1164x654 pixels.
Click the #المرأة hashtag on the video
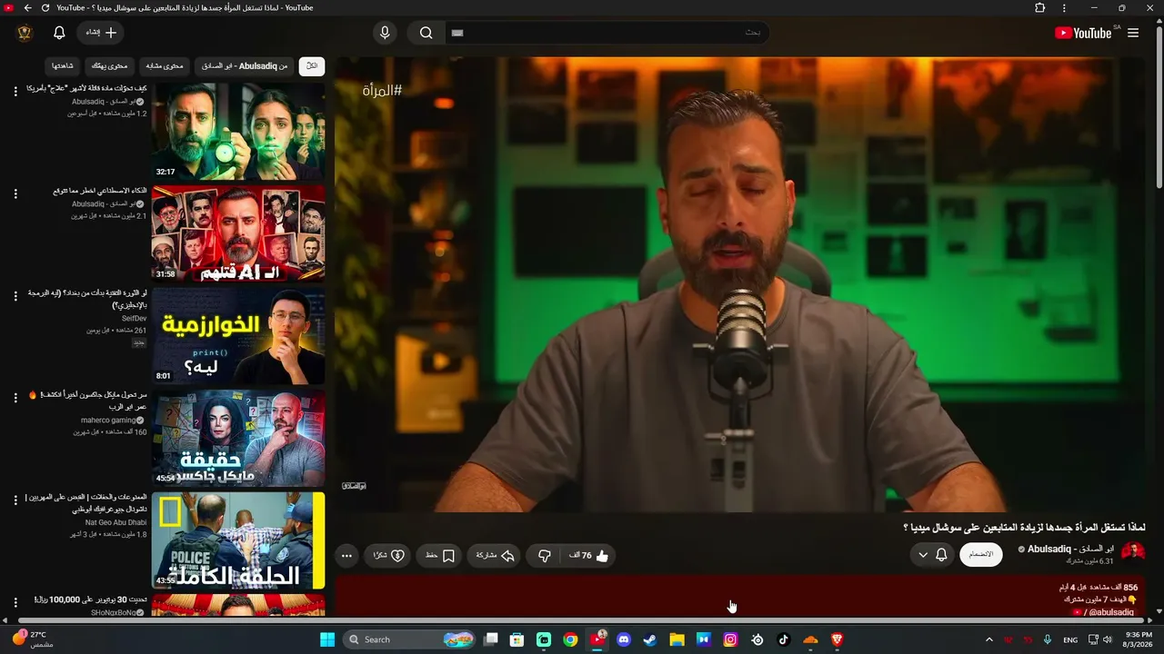pyautogui.click(x=382, y=91)
